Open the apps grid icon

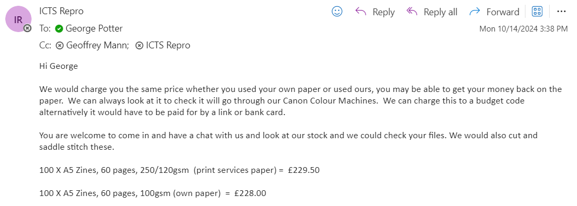pos(537,12)
